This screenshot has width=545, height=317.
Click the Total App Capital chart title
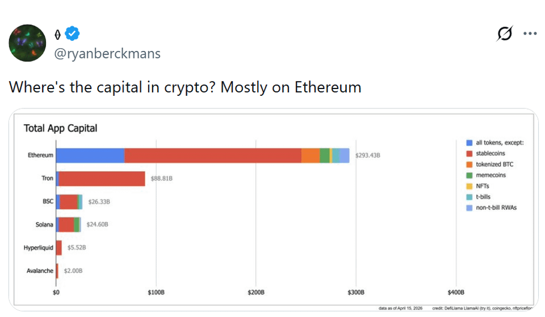point(60,128)
